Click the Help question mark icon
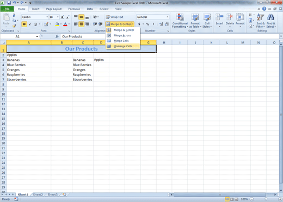The width and height of the screenshot is (283, 202). 264,9
